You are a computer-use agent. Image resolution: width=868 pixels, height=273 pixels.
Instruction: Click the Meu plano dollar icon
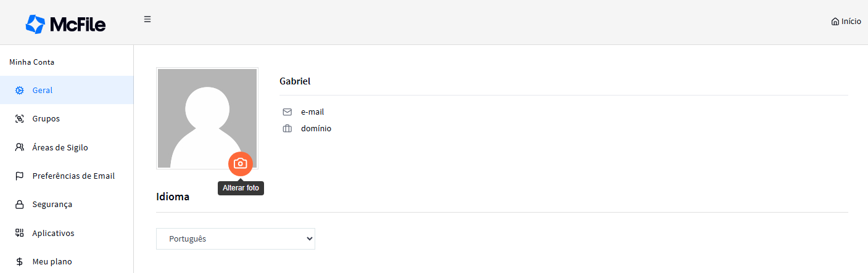tap(19, 262)
